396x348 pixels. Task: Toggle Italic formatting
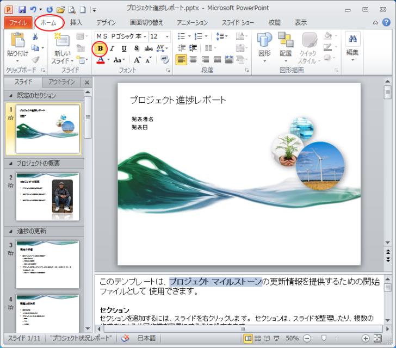[x=112, y=48]
